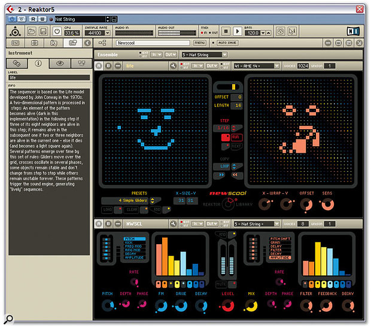Click the magnifier zoom icon

tap(8, 319)
